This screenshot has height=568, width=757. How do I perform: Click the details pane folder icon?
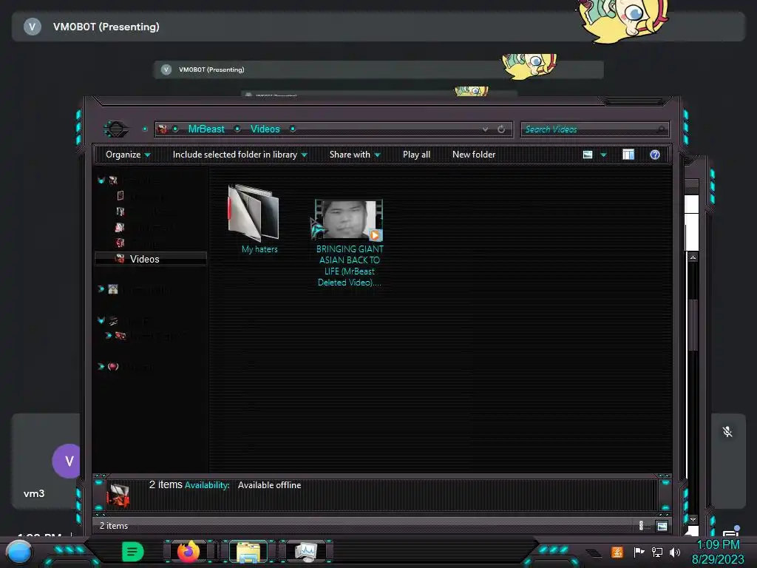(x=119, y=496)
